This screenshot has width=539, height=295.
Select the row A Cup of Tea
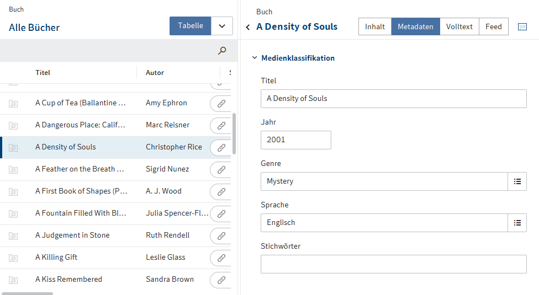pyautogui.click(x=115, y=103)
